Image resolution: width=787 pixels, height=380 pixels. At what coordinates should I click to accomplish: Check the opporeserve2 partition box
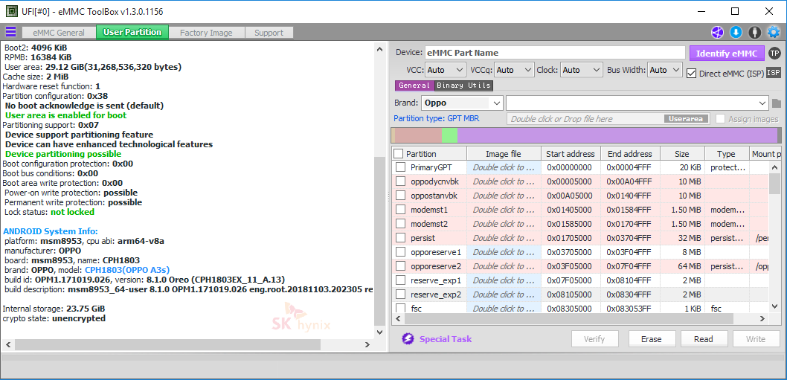[400, 265]
